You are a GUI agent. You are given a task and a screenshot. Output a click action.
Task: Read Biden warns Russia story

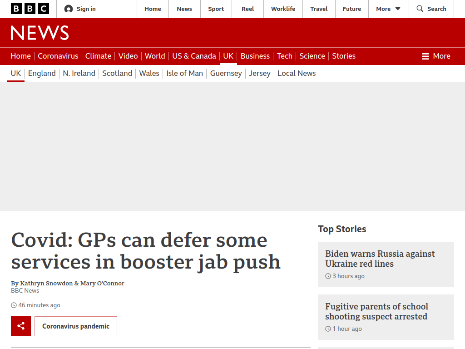[380, 259]
